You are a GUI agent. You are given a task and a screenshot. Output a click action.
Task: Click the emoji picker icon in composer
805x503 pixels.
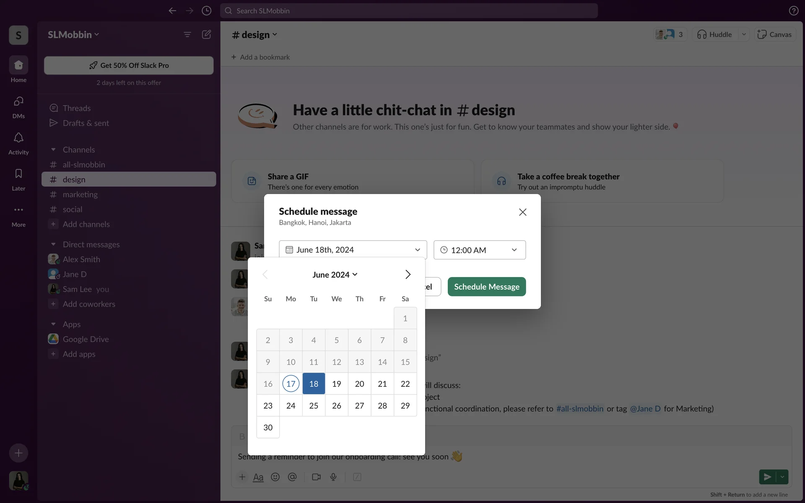[x=275, y=477]
